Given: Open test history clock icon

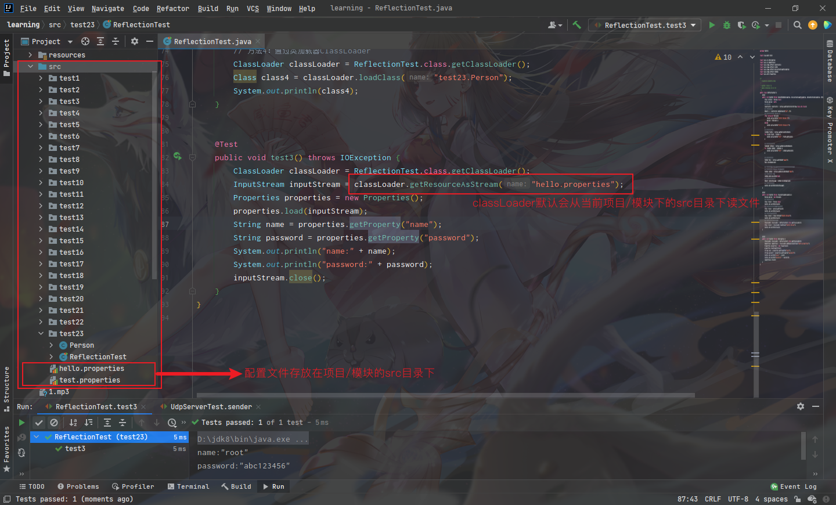Looking at the screenshot, I should [172, 423].
